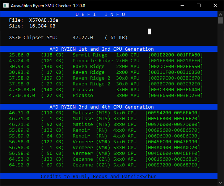Click address range [00554200-0056FA90]

tap(172, 113)
